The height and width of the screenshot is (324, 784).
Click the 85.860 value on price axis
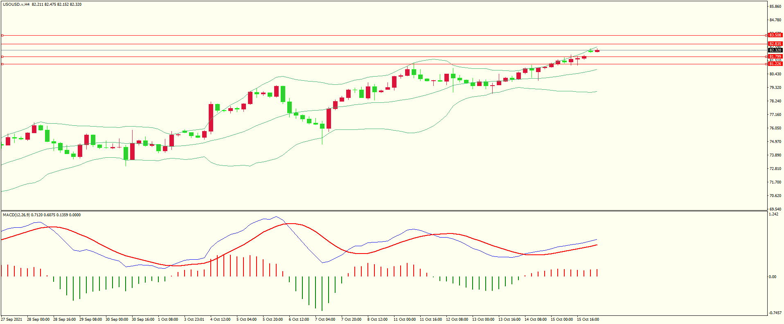click(x=775, y=7)
